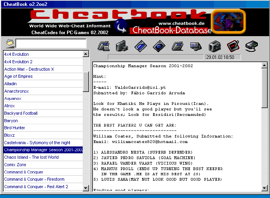Click the modem with green light icon
This screenshot has height=198, width=270.
[x=252, y=46]
